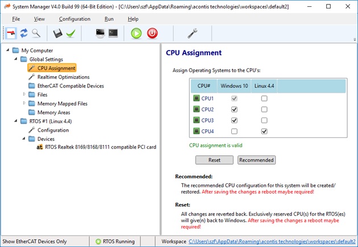
Task: Open the Help menu
Action: [x=133, y=19]
